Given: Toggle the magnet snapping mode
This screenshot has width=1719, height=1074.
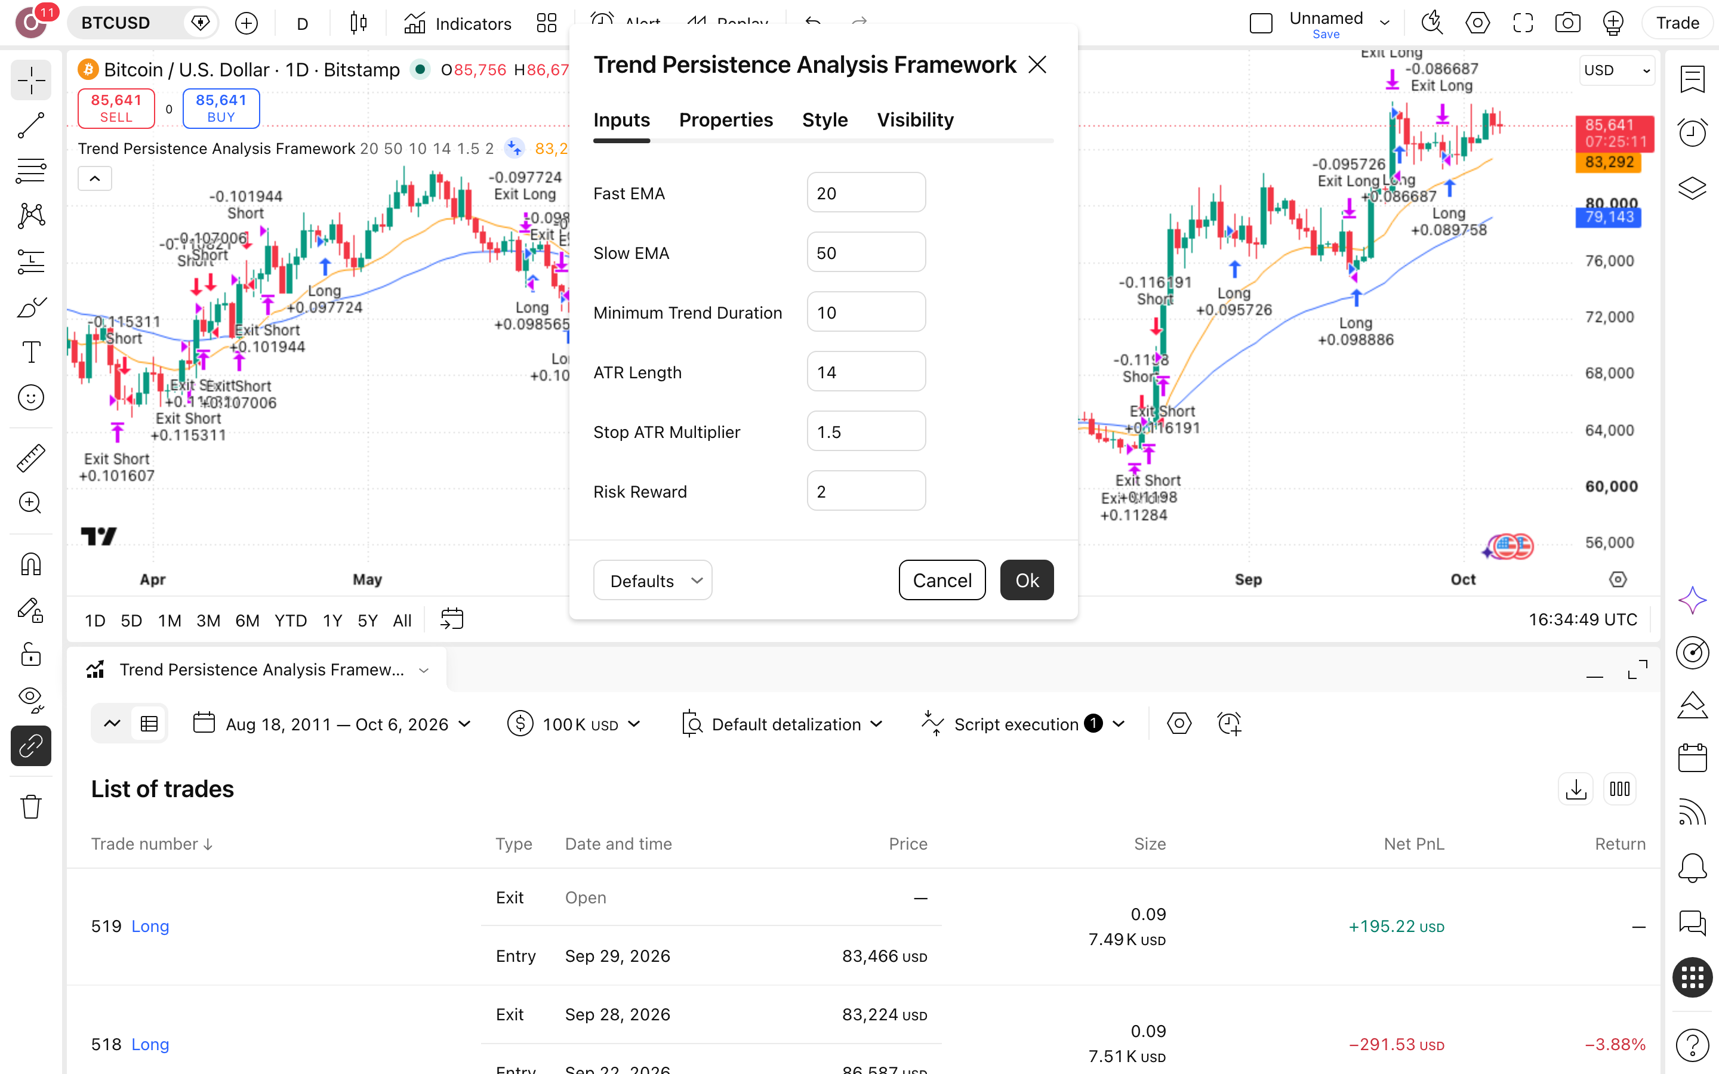Looking at the screenshot, I should pyautogui.click(x=30, y=564).
